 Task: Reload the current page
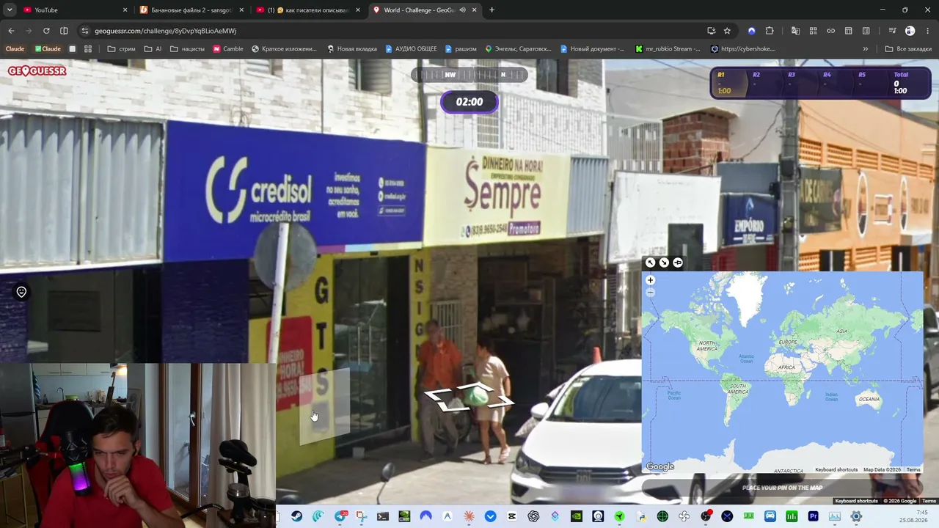point(46,31)
